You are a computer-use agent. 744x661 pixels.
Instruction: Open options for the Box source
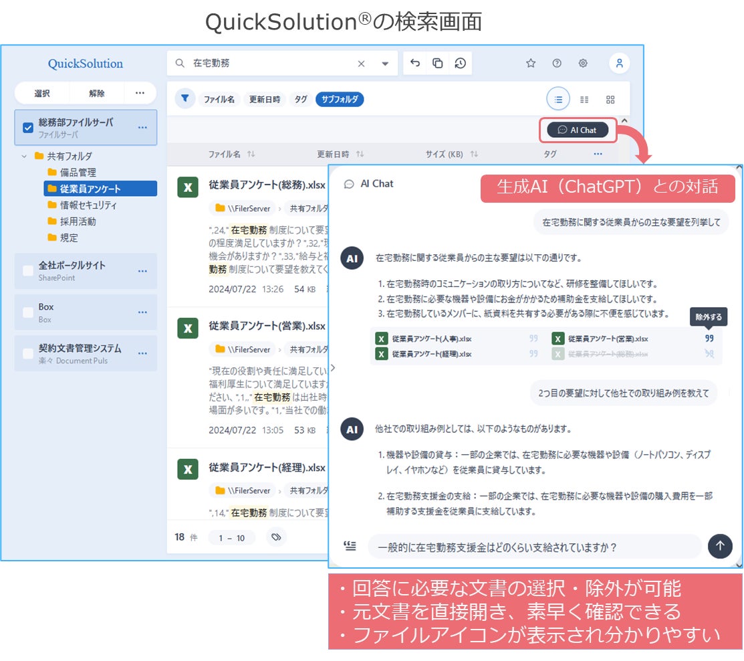142,312
